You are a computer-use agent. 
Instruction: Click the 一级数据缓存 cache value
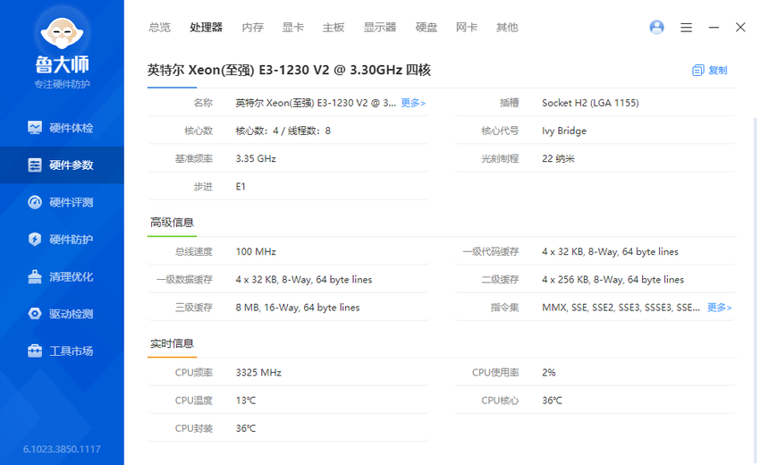click(304, 280)
